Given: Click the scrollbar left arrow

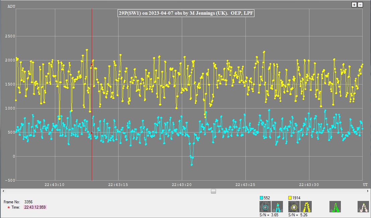Looking at the screenshot, I should coord(3,191).
